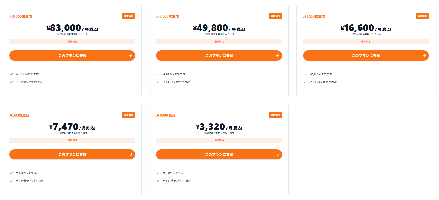This screenshot has width=439, height=200.
Task: Click the checkmark beside 全ての機能が利用可能 in the 月100枚生成 card
Action: (x=158, y=181)
